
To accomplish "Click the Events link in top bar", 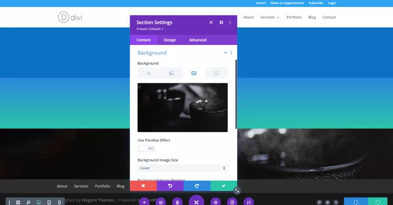I will [261, 3].
